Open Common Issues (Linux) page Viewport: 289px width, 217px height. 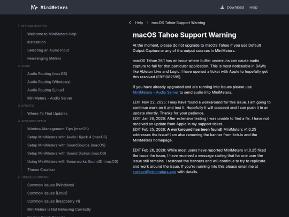tap(48, 193)
